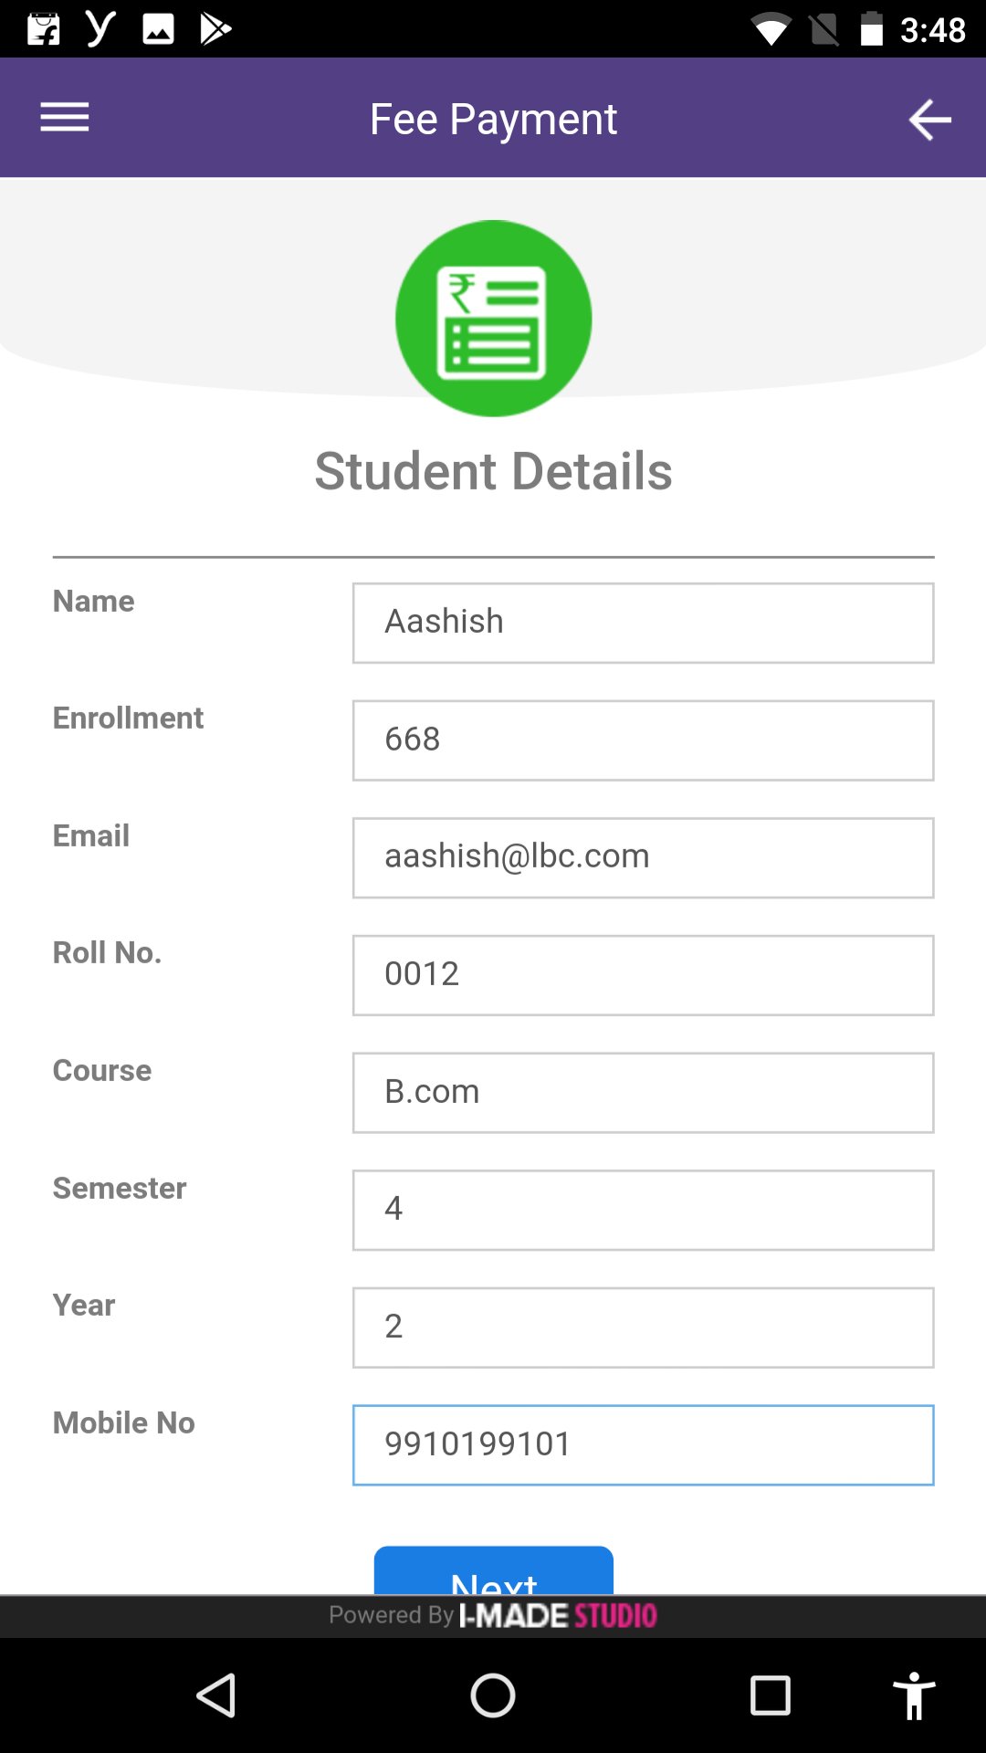Tap the I-MADE STUDIO powered-by link
The image size is (986, 1753).
coord(557,1616)
